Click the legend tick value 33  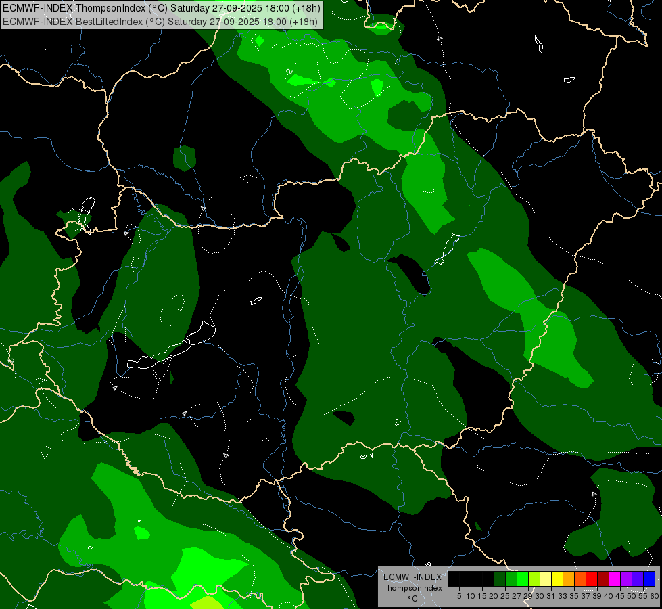point(563,596)
